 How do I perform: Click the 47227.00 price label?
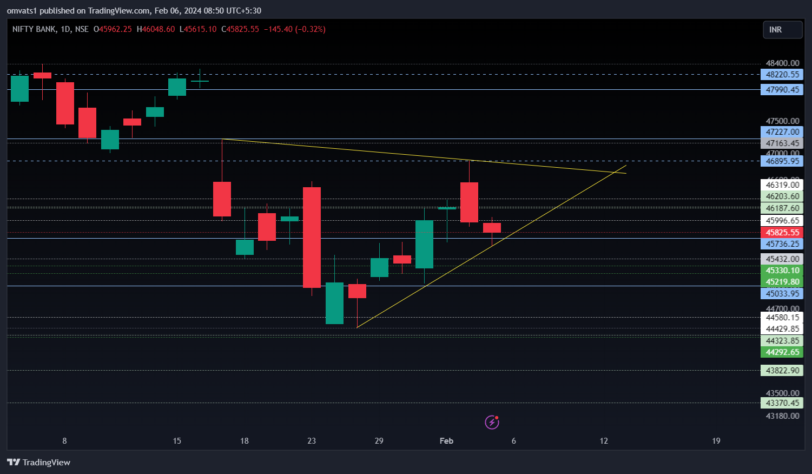pyautogui.click(x=782, y=132)
